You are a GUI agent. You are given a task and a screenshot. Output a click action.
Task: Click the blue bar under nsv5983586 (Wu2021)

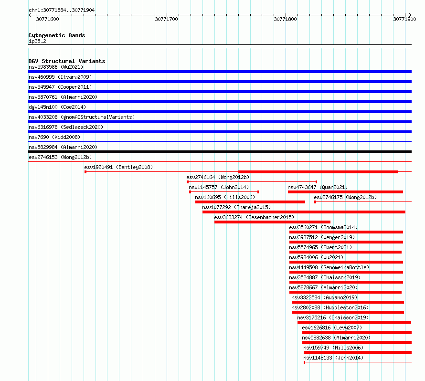220,72
